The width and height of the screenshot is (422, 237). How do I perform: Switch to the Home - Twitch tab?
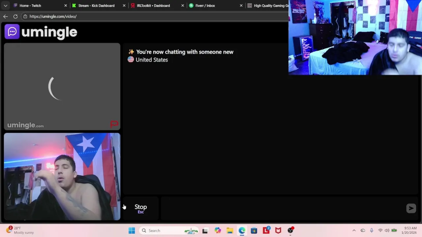pyautogui.click(x=30, y=6)
